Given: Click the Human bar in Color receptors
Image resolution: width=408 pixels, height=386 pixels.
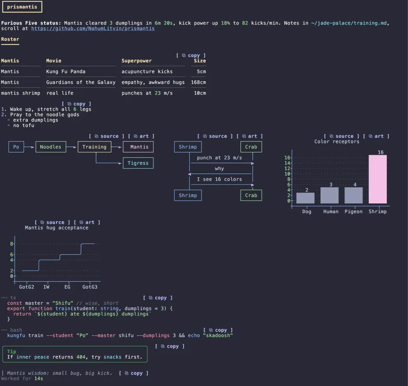Looking at the screenshot, I should coord(329,195).
